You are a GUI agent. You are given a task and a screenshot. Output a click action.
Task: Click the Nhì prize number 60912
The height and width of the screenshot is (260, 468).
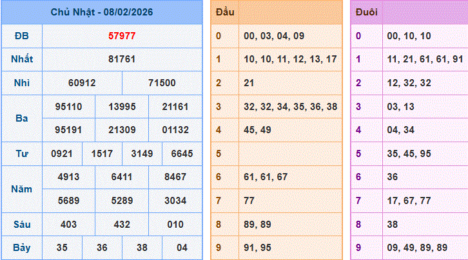(x=82, y=83)
